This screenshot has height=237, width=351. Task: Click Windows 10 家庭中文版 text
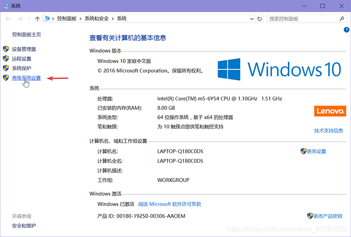point(124,61)
